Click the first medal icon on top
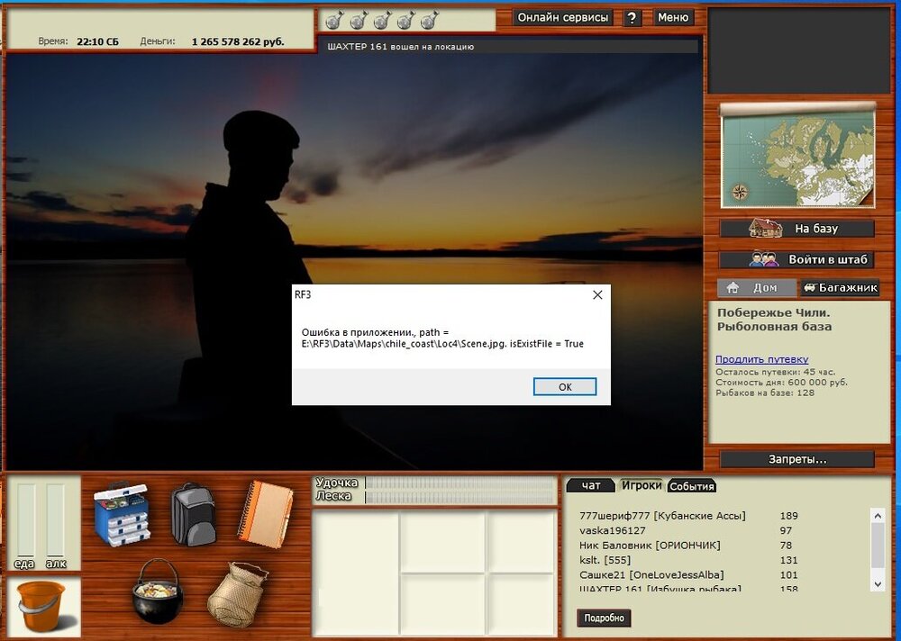This screenshot has width=901, height=641. pyautogui.click(x=335, y=20)
